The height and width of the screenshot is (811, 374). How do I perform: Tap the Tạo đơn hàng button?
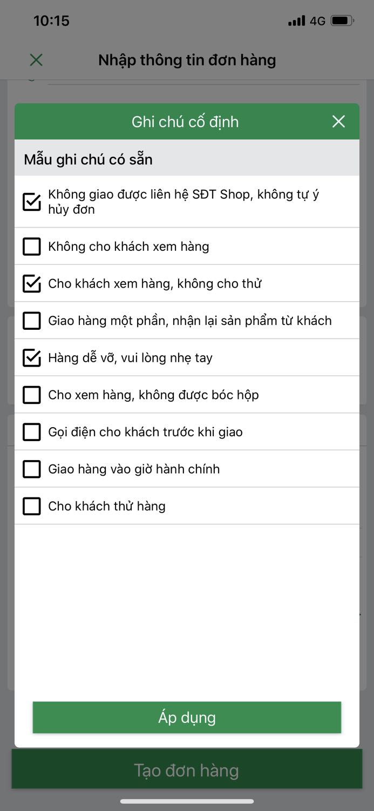coord(187,770)
